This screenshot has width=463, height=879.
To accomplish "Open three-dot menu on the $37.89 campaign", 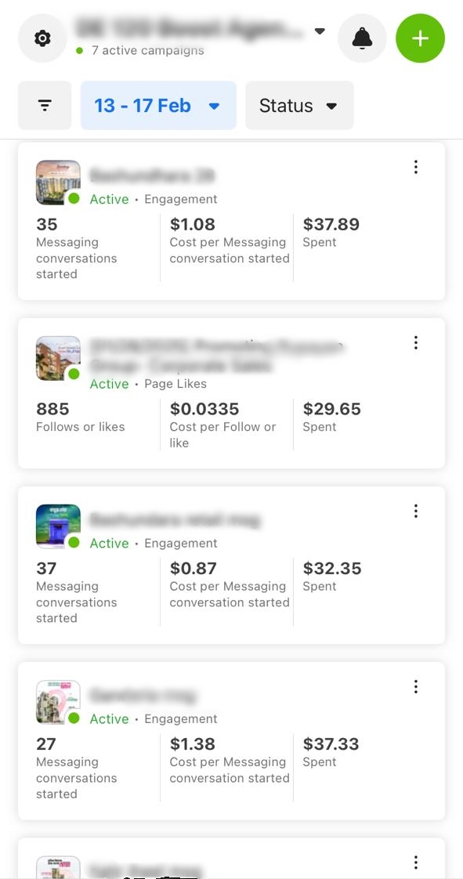I will (415, 167).
